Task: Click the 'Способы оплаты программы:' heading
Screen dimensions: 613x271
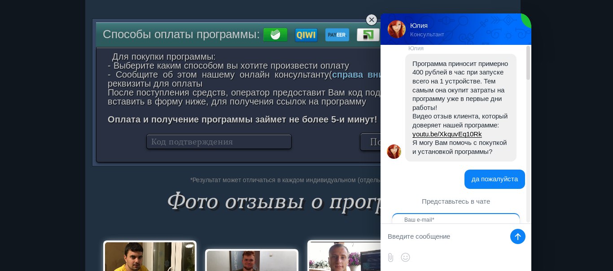Action: pos(181,35)
